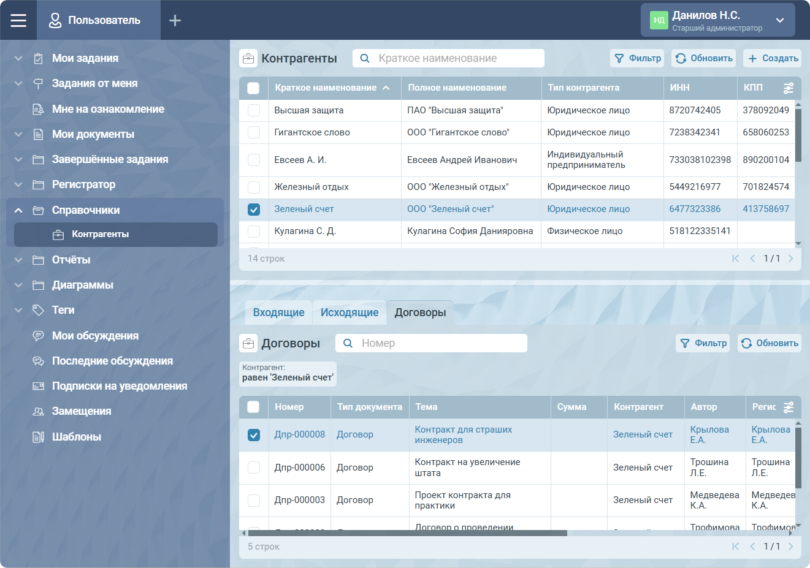Focus the Краткое наименование search field
This screenshot has height=568, width=810.
[457, 58]
